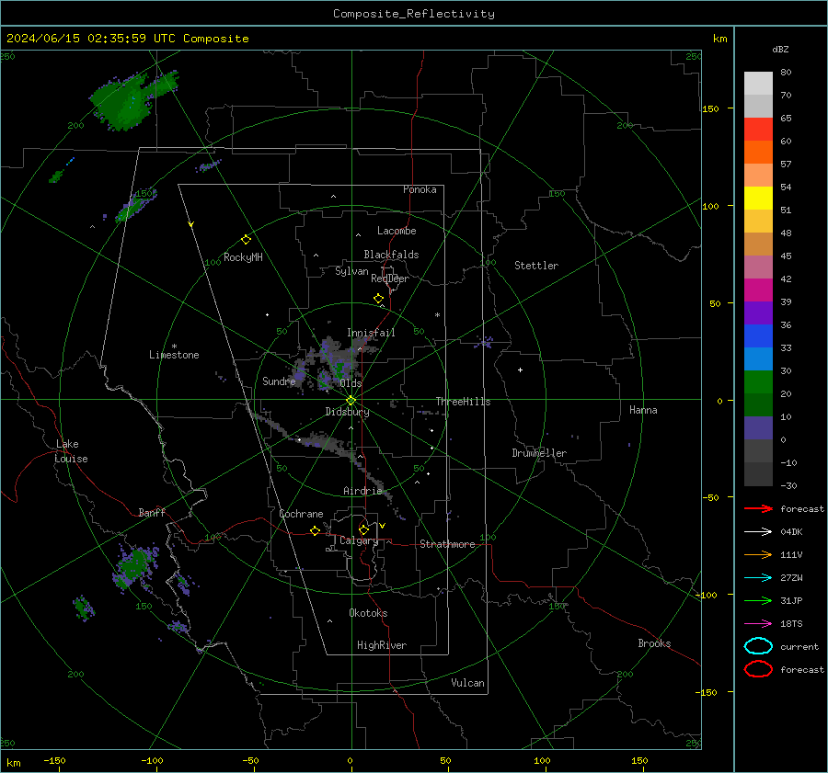Click the Vulcan label
Viewport: 828px width, 773px height.
(467, 683)
